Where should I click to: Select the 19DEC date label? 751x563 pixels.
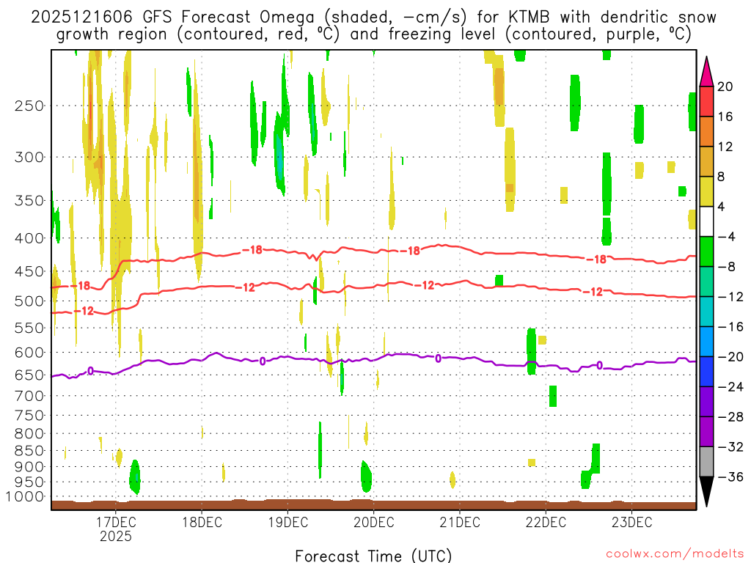tap(287, 522)
